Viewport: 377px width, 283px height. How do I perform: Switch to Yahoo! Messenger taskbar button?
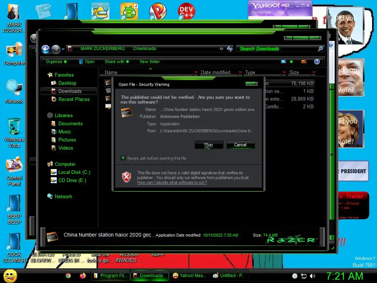pyautogui.click(x=190, y=276)
